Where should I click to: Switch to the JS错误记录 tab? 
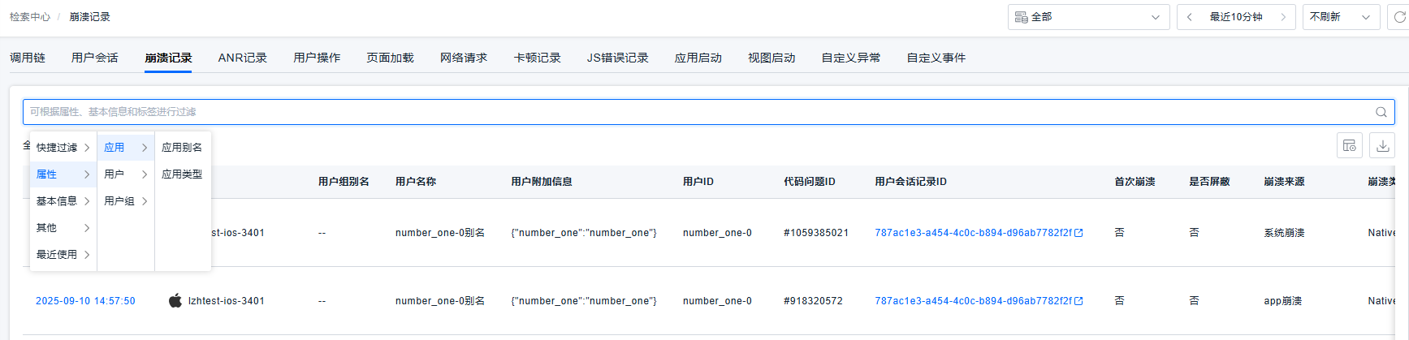[617, 58]
